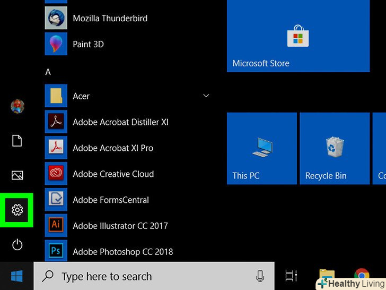Open Adobe Acrobat Distiller XI
The image size is (386, 290).
(120, 122)
